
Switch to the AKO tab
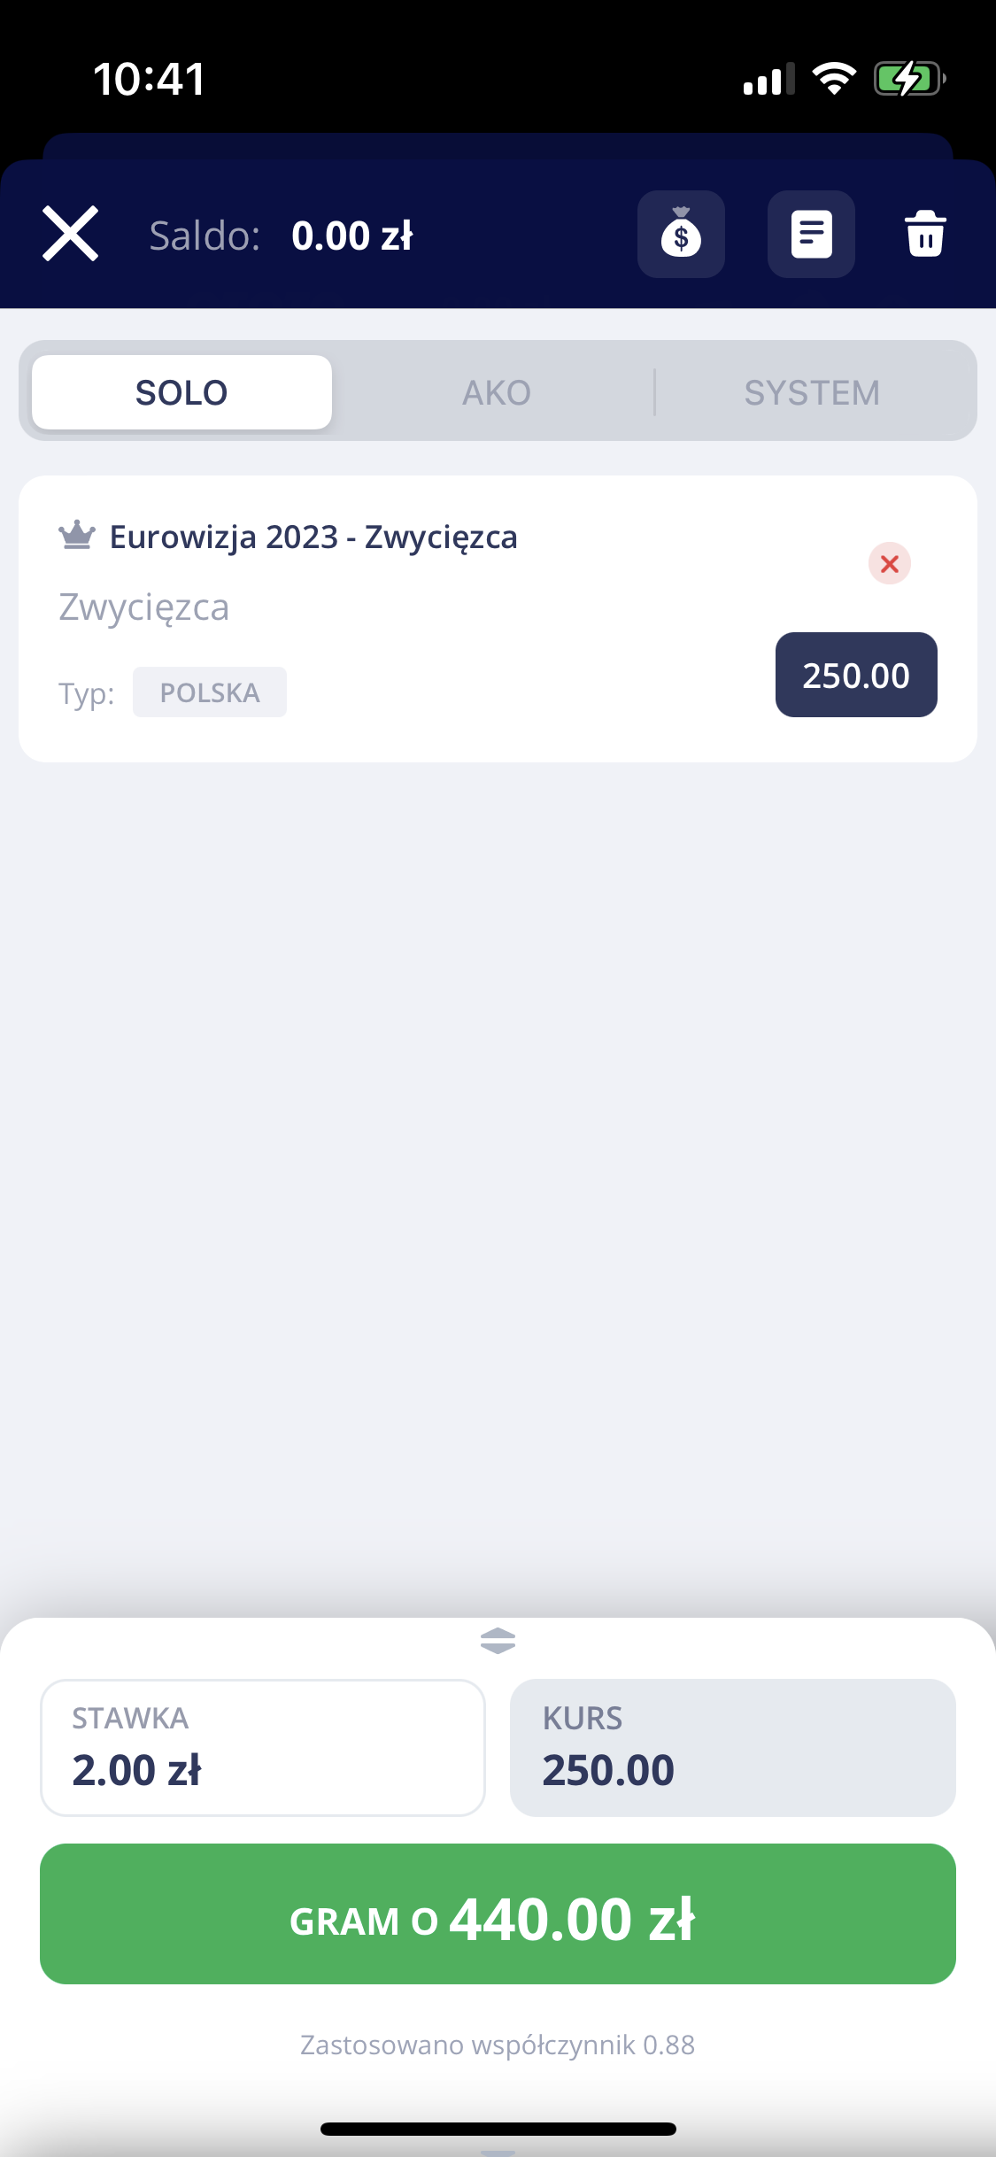pyautogui.click(x=497, y=392)
